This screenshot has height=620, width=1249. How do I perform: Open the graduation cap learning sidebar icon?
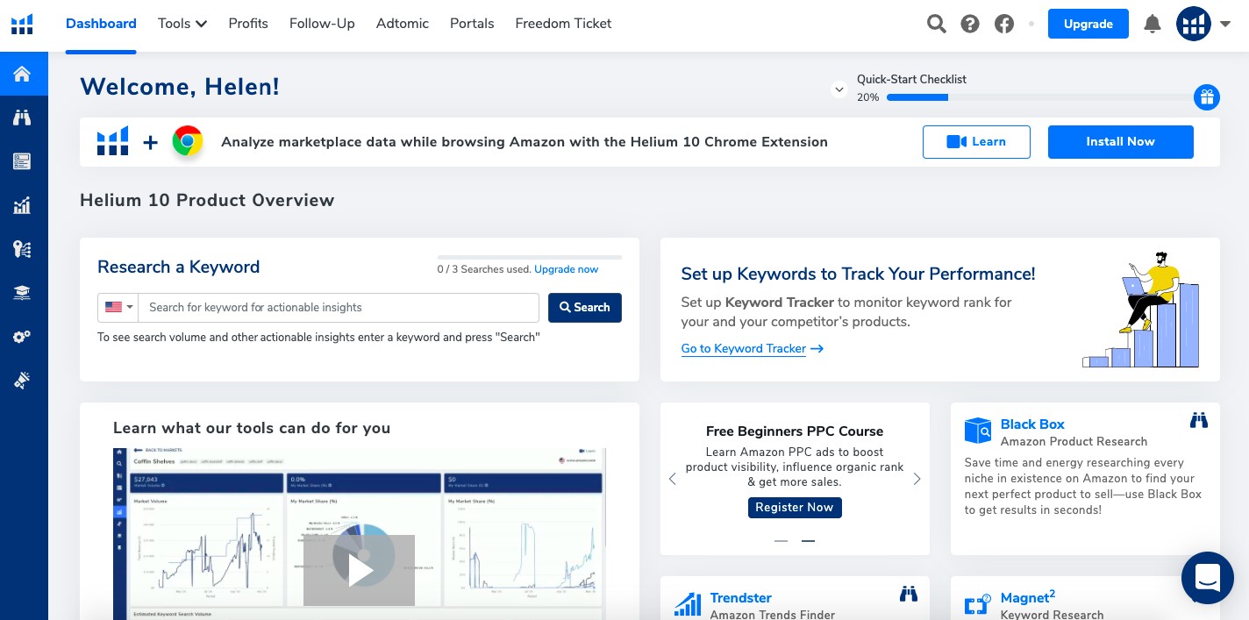coord(22,293)
